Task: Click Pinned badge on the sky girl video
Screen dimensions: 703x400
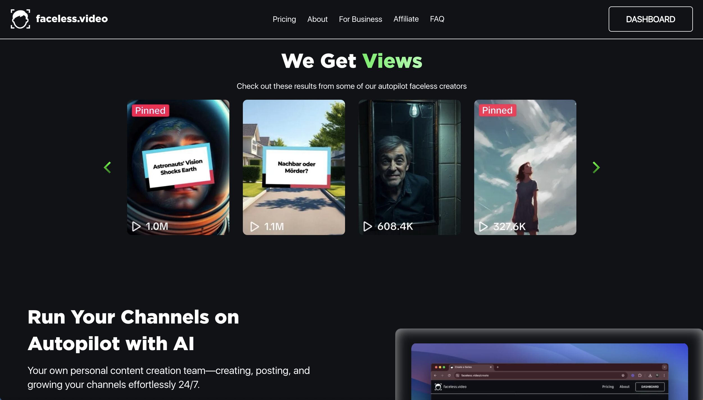Action: coord(497,110)
